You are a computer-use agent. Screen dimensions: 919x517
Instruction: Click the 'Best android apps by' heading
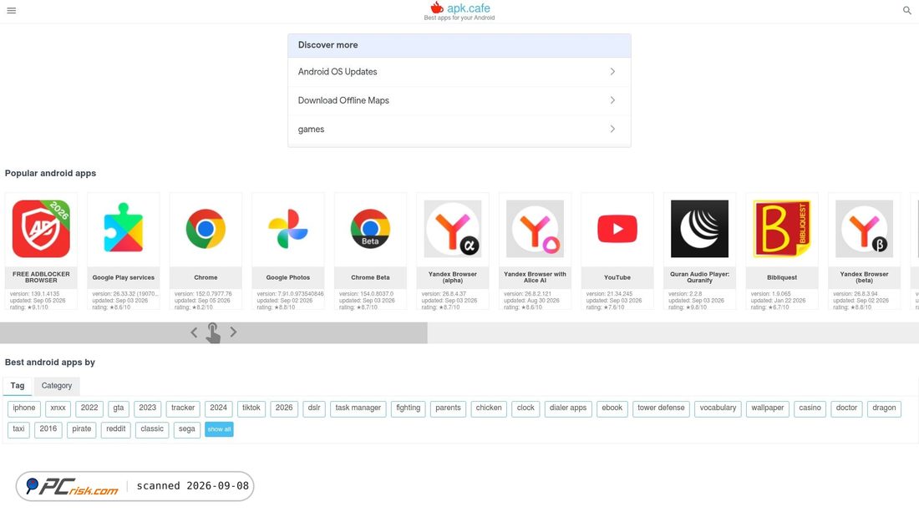[50, 362]
